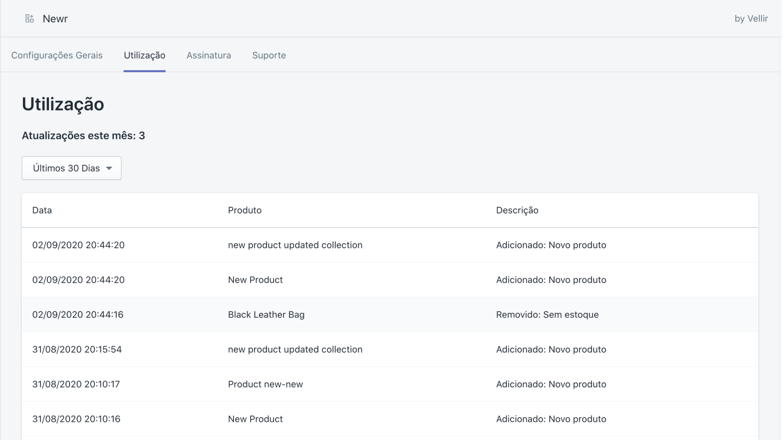
Task: Switch to the Assinatura tab
Action: pos(208,55)
